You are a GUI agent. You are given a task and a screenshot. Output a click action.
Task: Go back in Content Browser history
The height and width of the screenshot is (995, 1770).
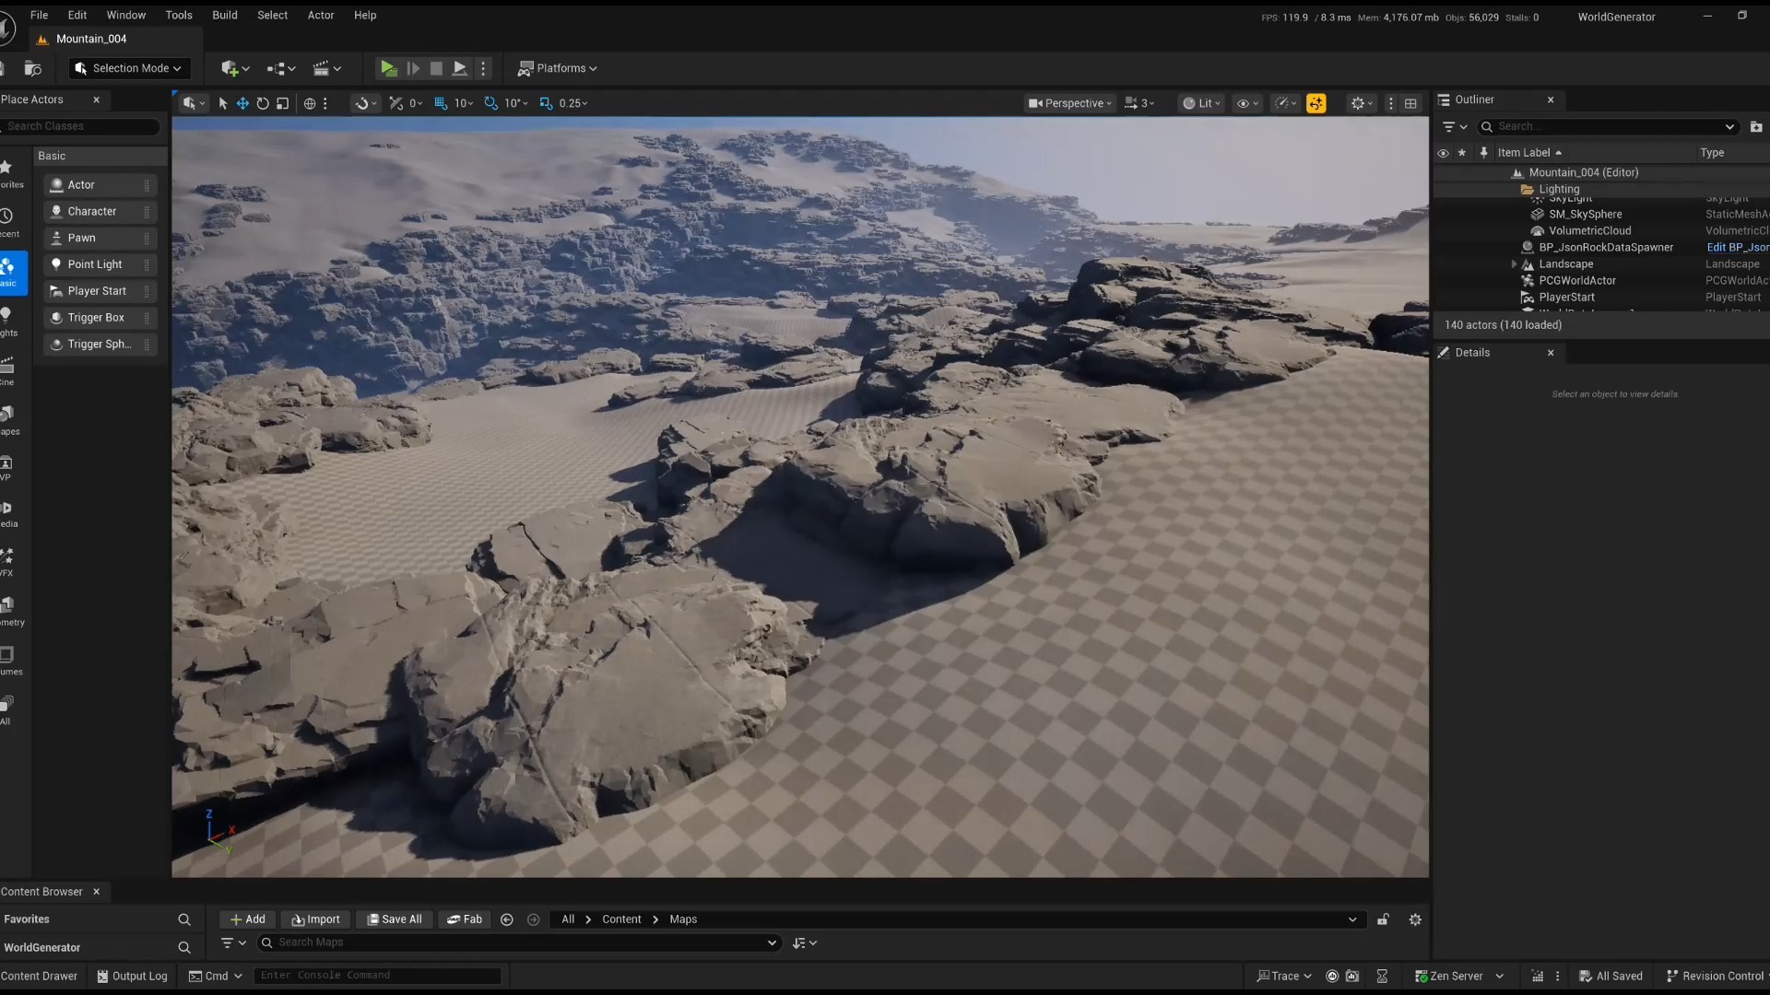[x=506, y=919]
